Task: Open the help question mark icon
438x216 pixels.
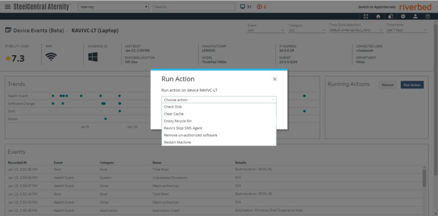Action: (427, 16)
